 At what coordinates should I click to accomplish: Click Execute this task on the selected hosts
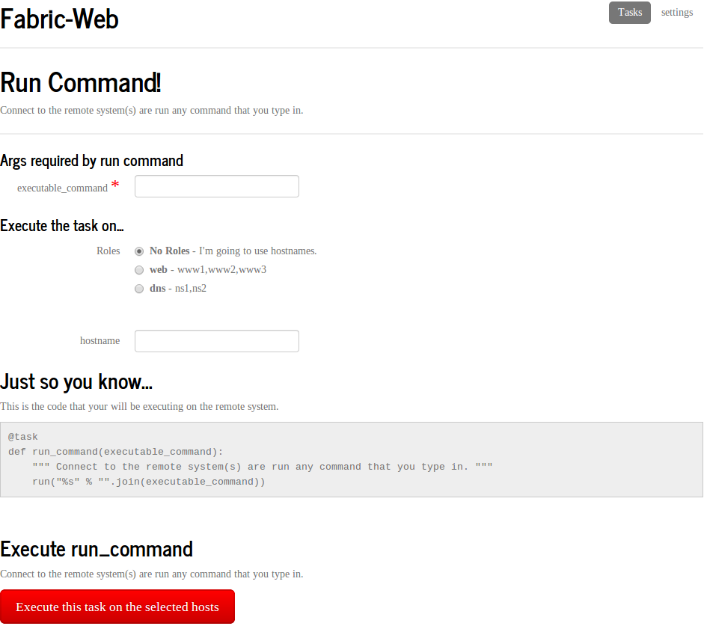pyautogui.click(x=117, y=607)
